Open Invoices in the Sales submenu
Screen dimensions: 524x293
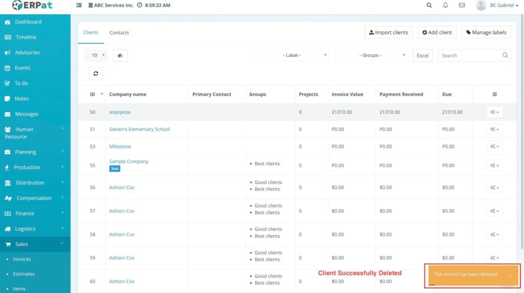coord(22,259)
